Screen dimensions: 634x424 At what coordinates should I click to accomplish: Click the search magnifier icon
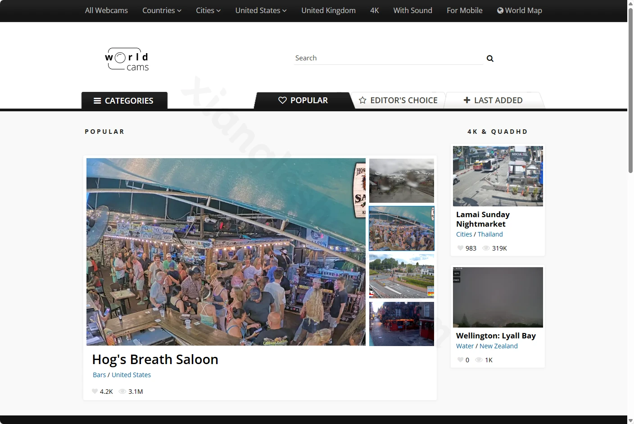(x=490, y=59)
